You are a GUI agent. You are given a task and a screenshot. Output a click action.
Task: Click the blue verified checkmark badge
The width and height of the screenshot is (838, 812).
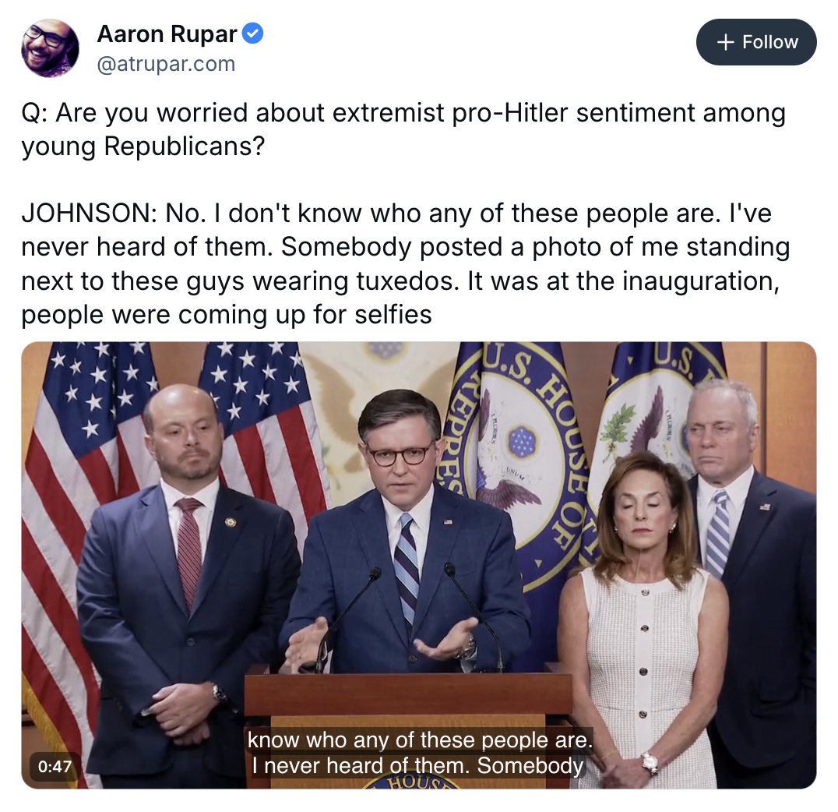pyautogui.click(x=253, y=34)
